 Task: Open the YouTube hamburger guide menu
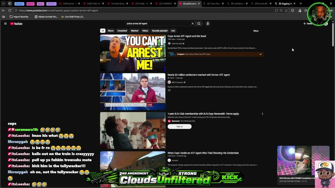[5, 23]
